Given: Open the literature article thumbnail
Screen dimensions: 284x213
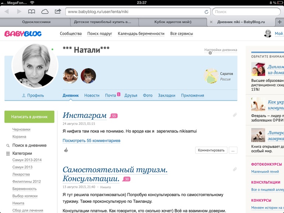Looking at the screenshot, I should pos(258,135).
